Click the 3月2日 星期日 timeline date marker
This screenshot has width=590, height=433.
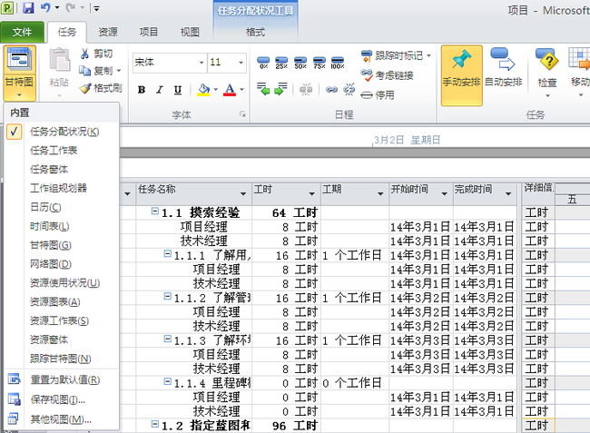coord(407,140)
